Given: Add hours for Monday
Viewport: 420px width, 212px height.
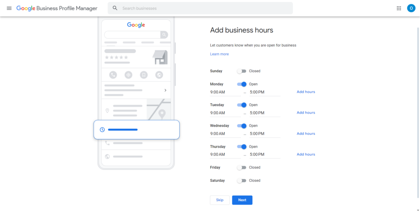Looking at the screenshot, I should (306, 92).
